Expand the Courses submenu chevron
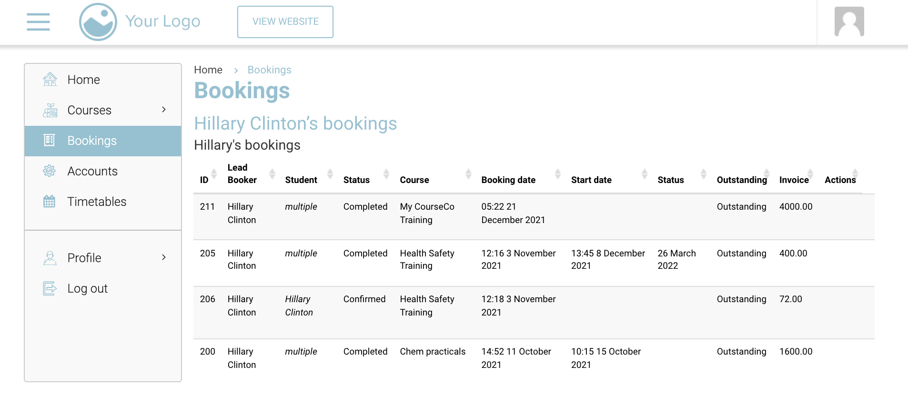 (164, 110)
